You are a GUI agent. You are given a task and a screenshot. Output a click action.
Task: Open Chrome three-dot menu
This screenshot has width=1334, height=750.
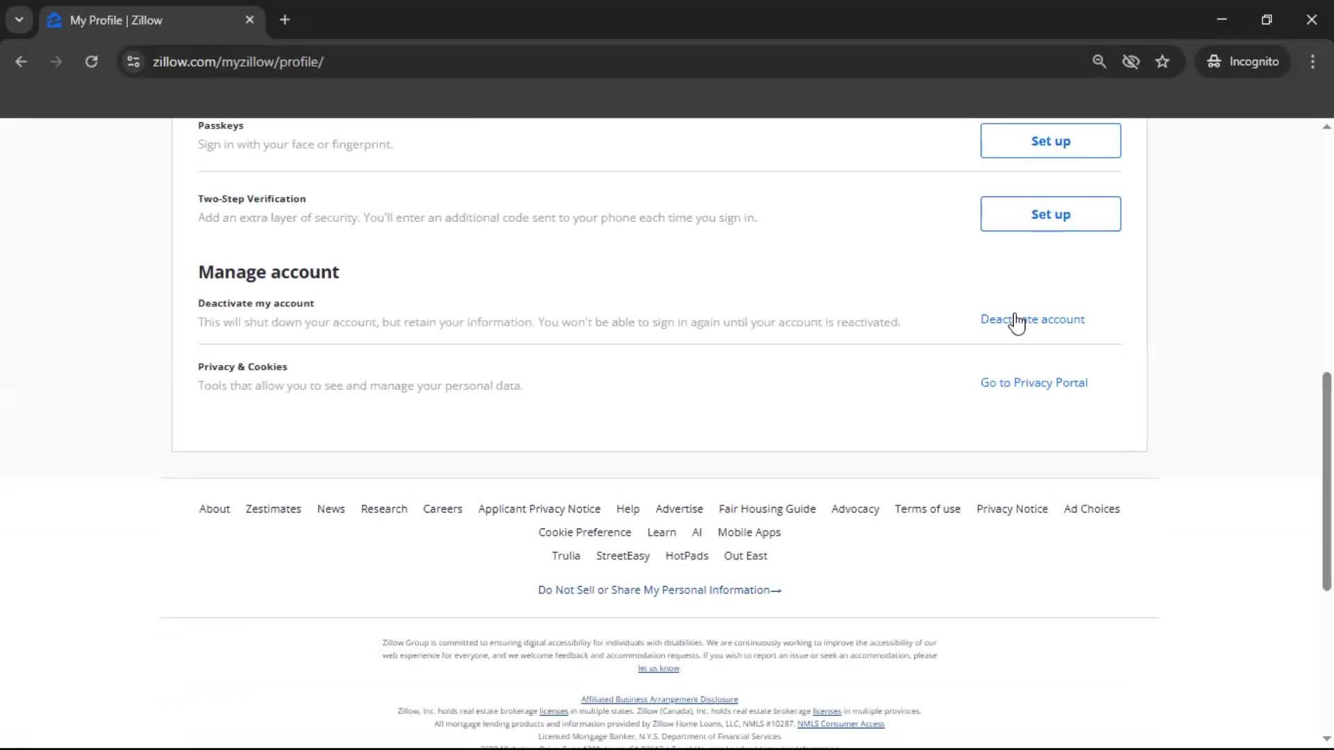point(1312,62)
